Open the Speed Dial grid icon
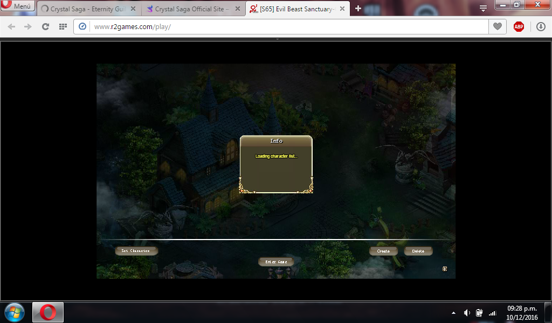The height and width of the screenshot is (323, 552). 63,26
